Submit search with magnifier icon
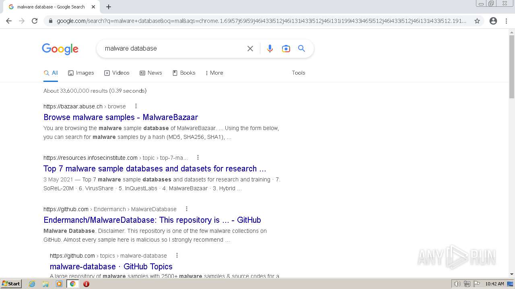 click(x=302, y=49)
